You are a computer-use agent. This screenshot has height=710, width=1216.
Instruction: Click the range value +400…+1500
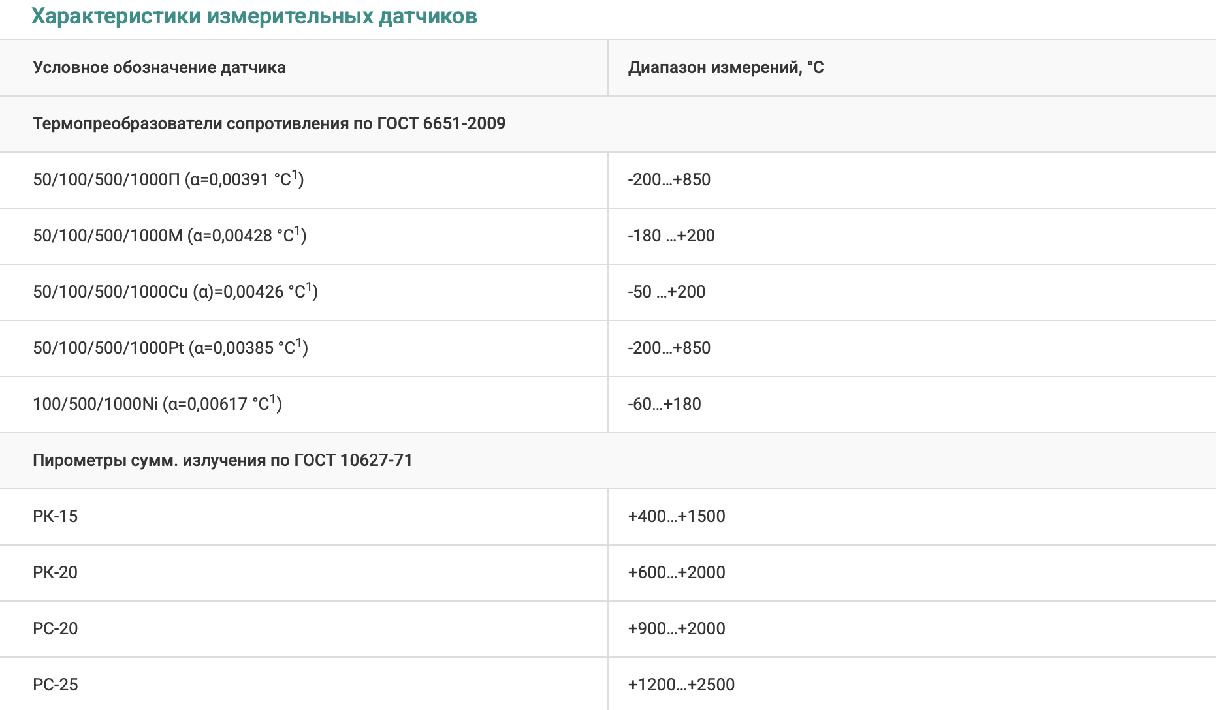coord(677,516)
